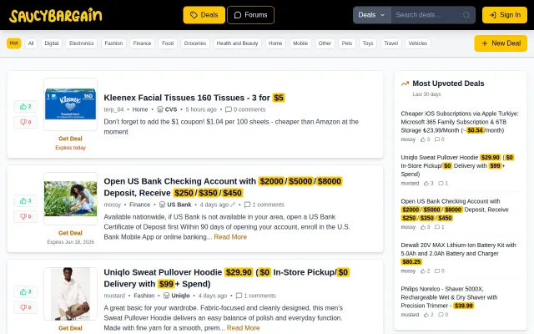Upvote the US Bank Checking Account deal
Viewport: 534px width, 334px height.
(26, 200)
